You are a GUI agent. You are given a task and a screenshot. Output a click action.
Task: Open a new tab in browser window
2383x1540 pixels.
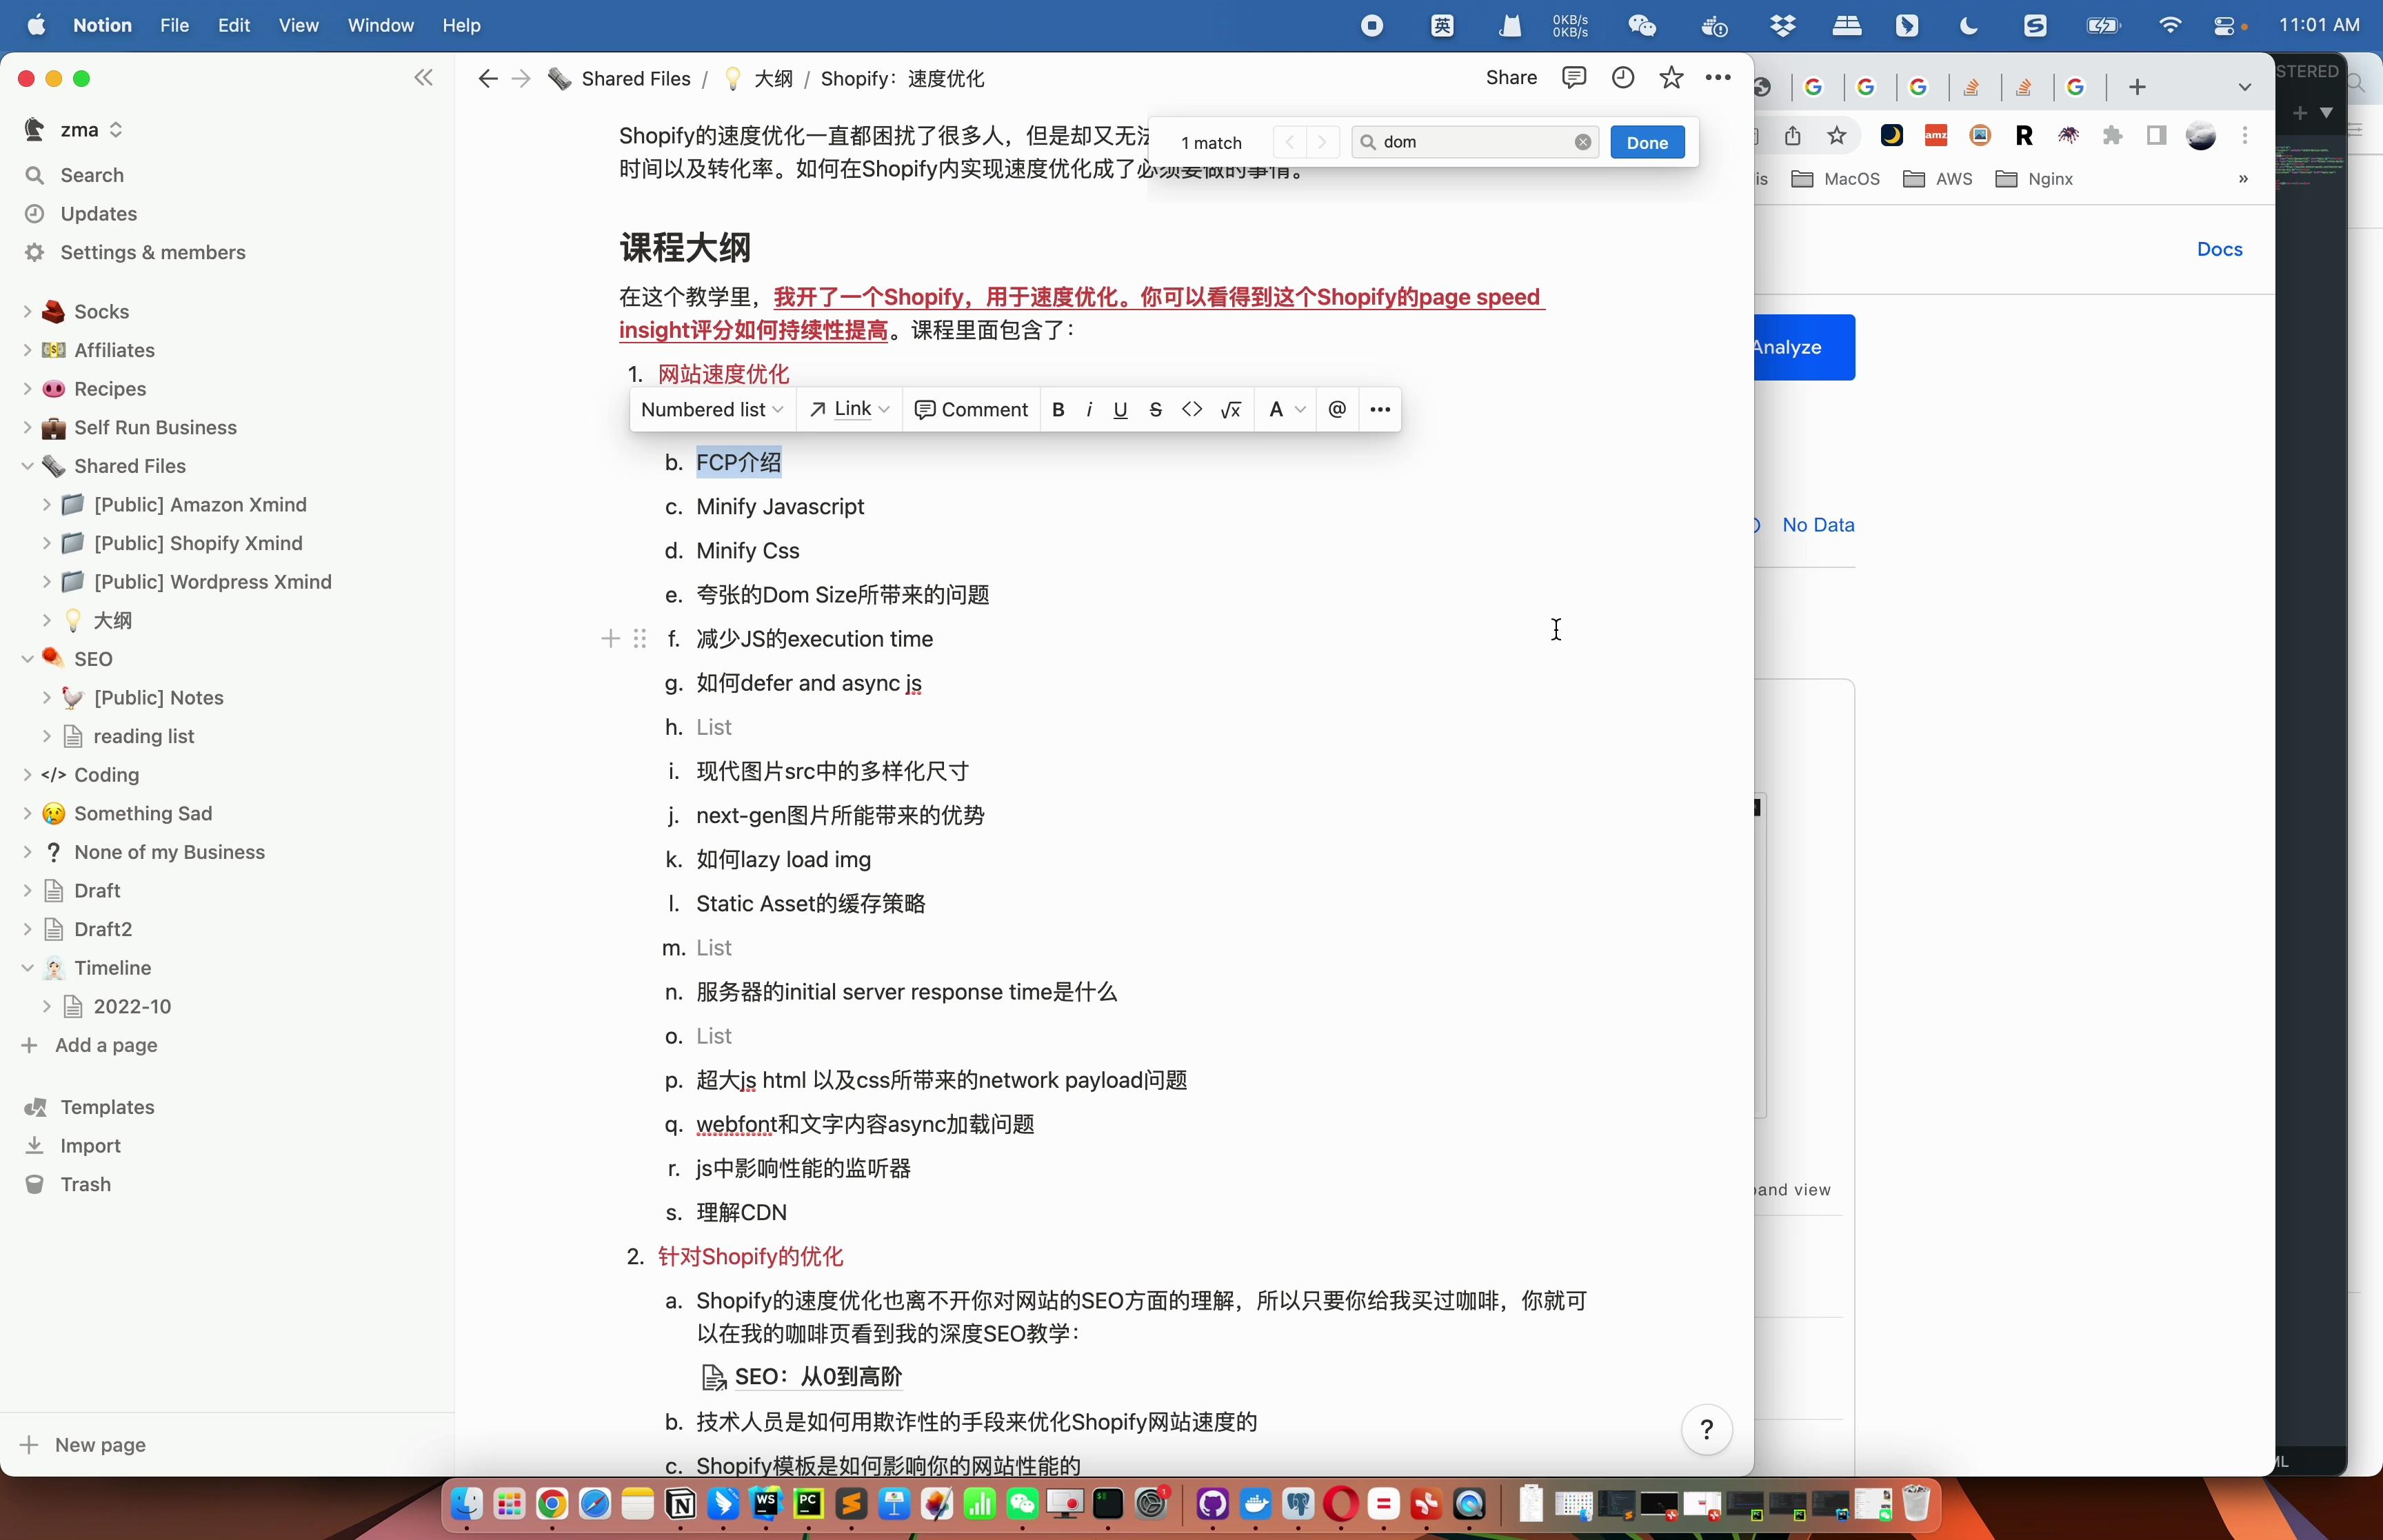(2137, 87)
